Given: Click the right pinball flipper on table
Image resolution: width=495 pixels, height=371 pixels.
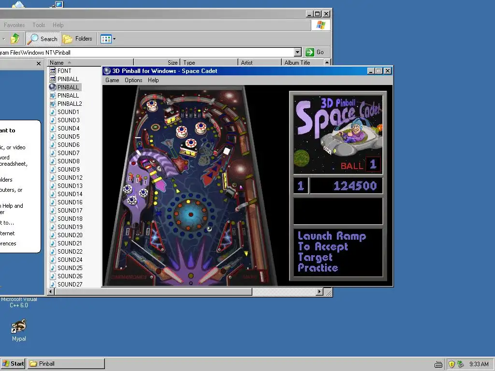Looking at the screenshot, I should click(x=212, y=274).
